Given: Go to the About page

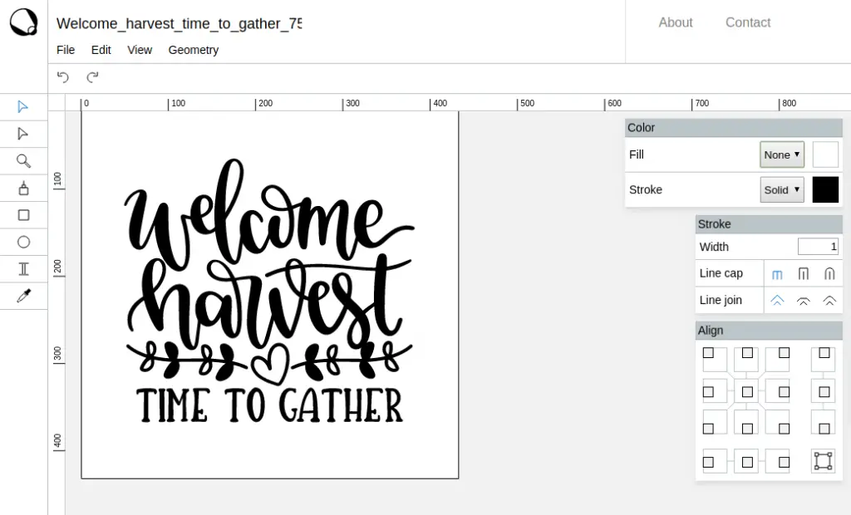Looking at the screenshot, I should point(675,22).
